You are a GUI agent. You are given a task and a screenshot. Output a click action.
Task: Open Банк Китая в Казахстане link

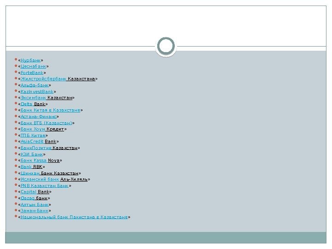(50, 110)
